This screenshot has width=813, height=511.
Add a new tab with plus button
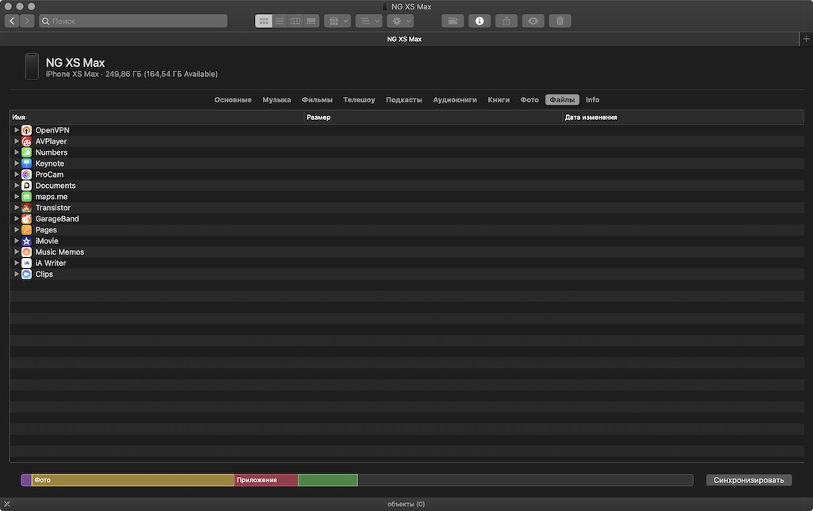pos(806,39)
